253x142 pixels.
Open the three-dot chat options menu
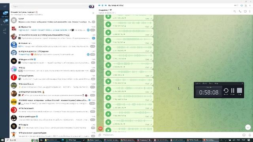click(x=250, y=11)
